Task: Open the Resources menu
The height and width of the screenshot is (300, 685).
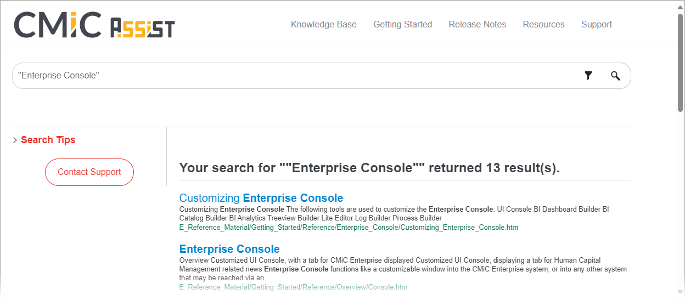Action: [x=543, y=25]
